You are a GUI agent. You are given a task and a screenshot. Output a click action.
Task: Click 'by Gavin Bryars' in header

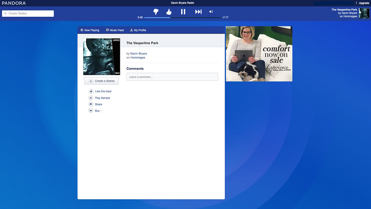point(348,13)
